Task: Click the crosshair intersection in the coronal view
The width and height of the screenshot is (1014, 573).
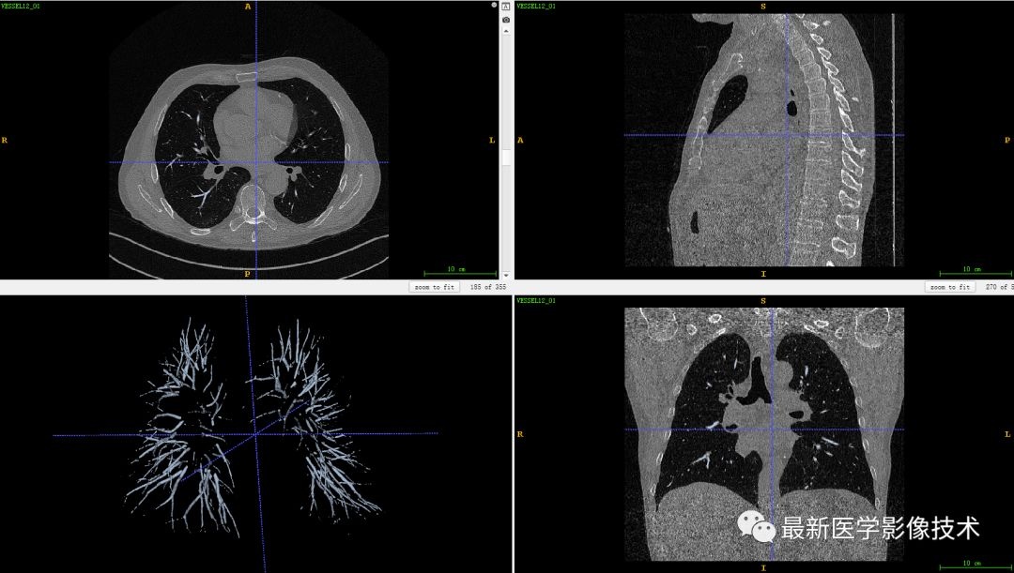Action: coord(772,430)
